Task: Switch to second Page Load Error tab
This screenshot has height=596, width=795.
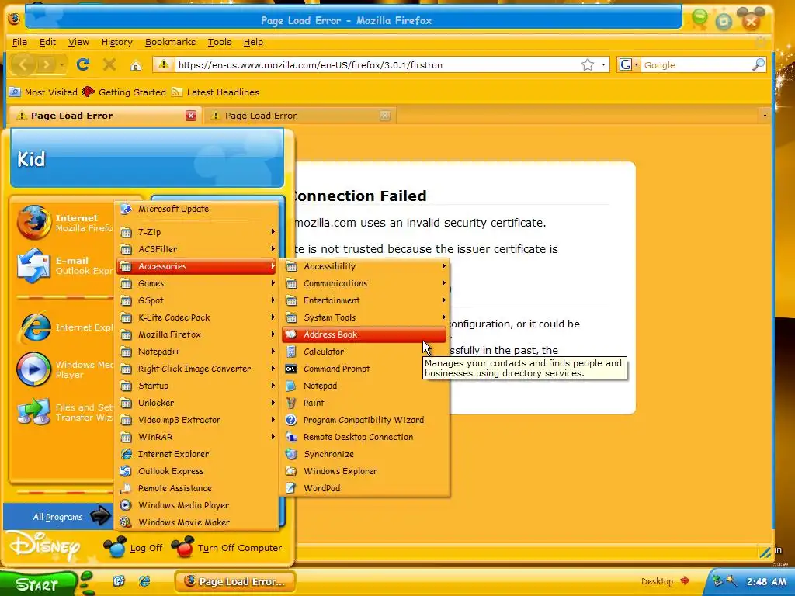Action: click(299, 116)
